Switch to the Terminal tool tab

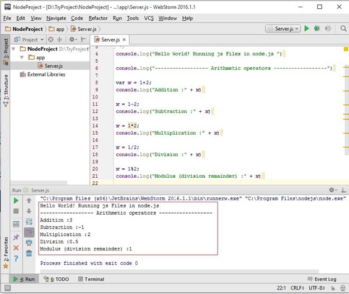(x=90, y=279)
